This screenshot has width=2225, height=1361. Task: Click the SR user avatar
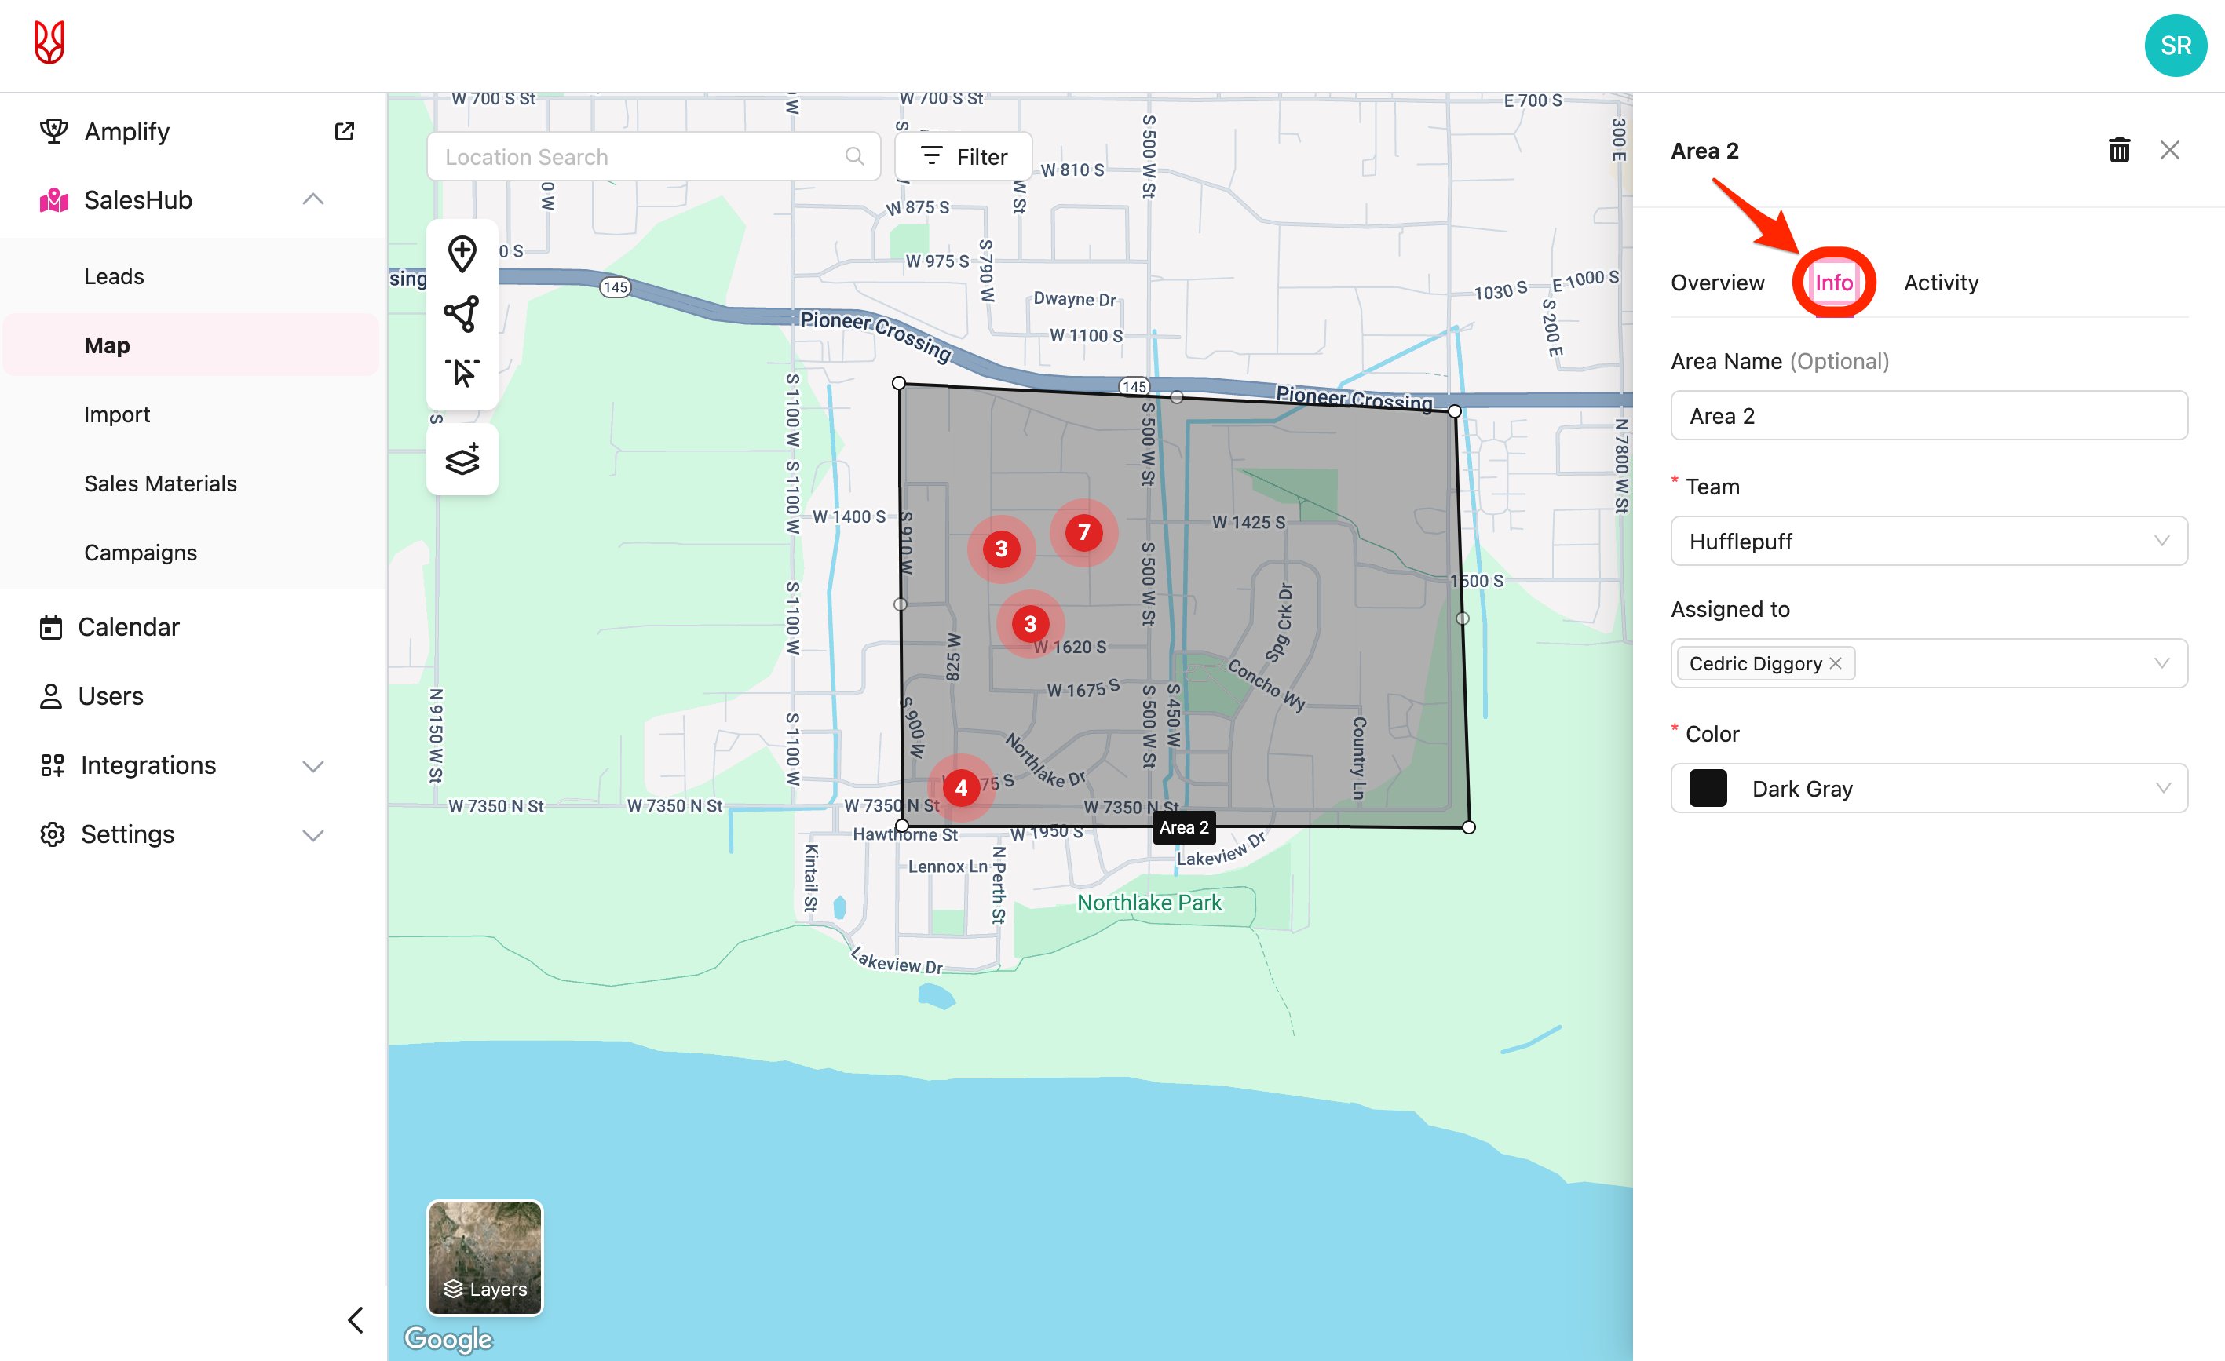click(2175, 46)
